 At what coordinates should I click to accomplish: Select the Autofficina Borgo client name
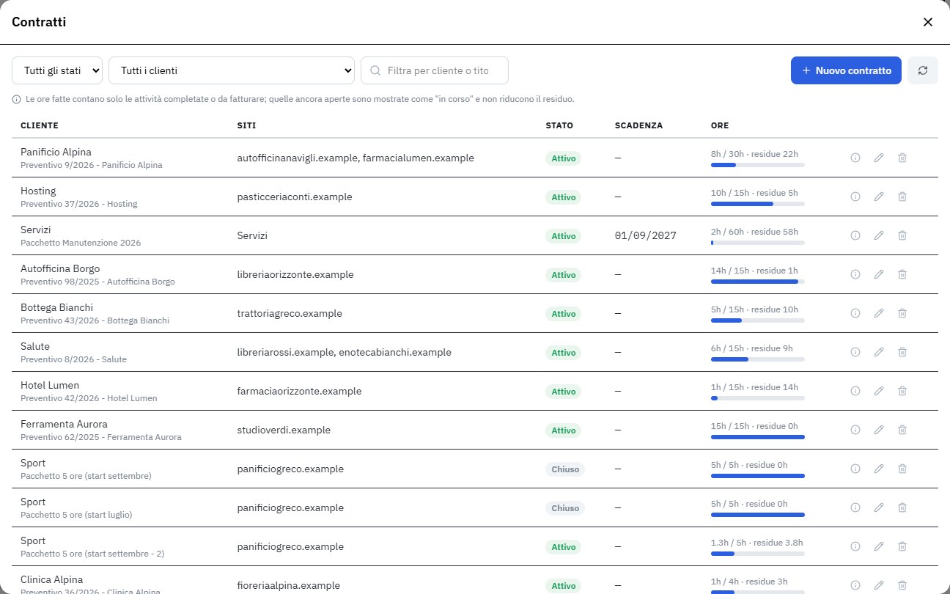(60, 268)
